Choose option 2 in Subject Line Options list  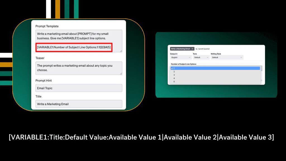215,72
